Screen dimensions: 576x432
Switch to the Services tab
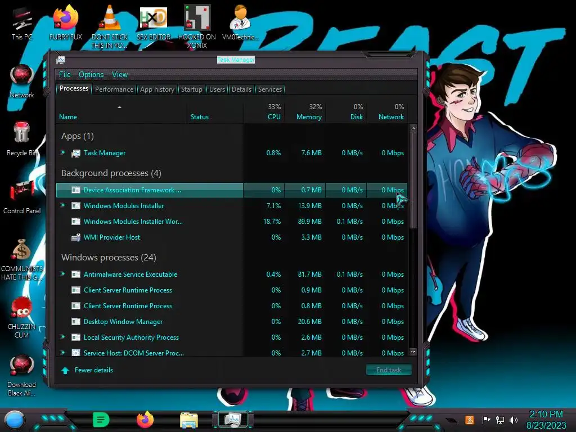click(x=270, y=89)
